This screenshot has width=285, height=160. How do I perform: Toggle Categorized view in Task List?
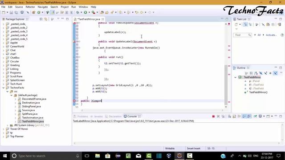[245, 24]
